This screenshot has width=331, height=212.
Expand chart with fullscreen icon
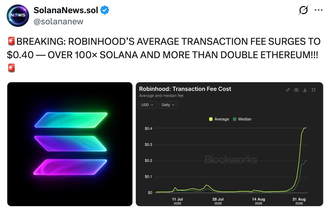313,90
